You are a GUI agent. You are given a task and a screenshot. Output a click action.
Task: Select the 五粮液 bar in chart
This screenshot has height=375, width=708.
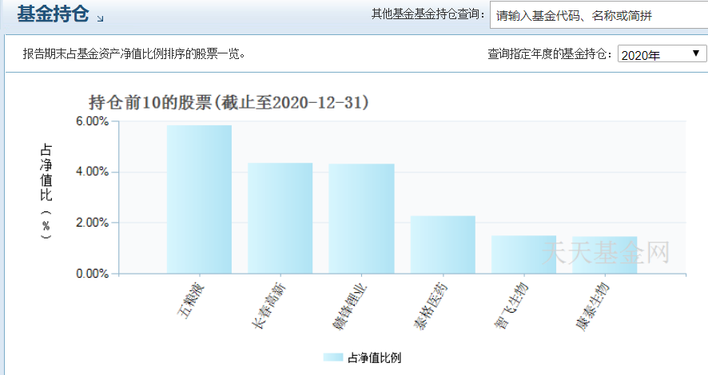tap(199, 199)
